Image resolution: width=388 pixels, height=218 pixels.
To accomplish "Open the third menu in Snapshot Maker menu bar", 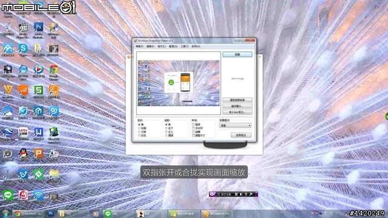I will [x=162, y=47].
